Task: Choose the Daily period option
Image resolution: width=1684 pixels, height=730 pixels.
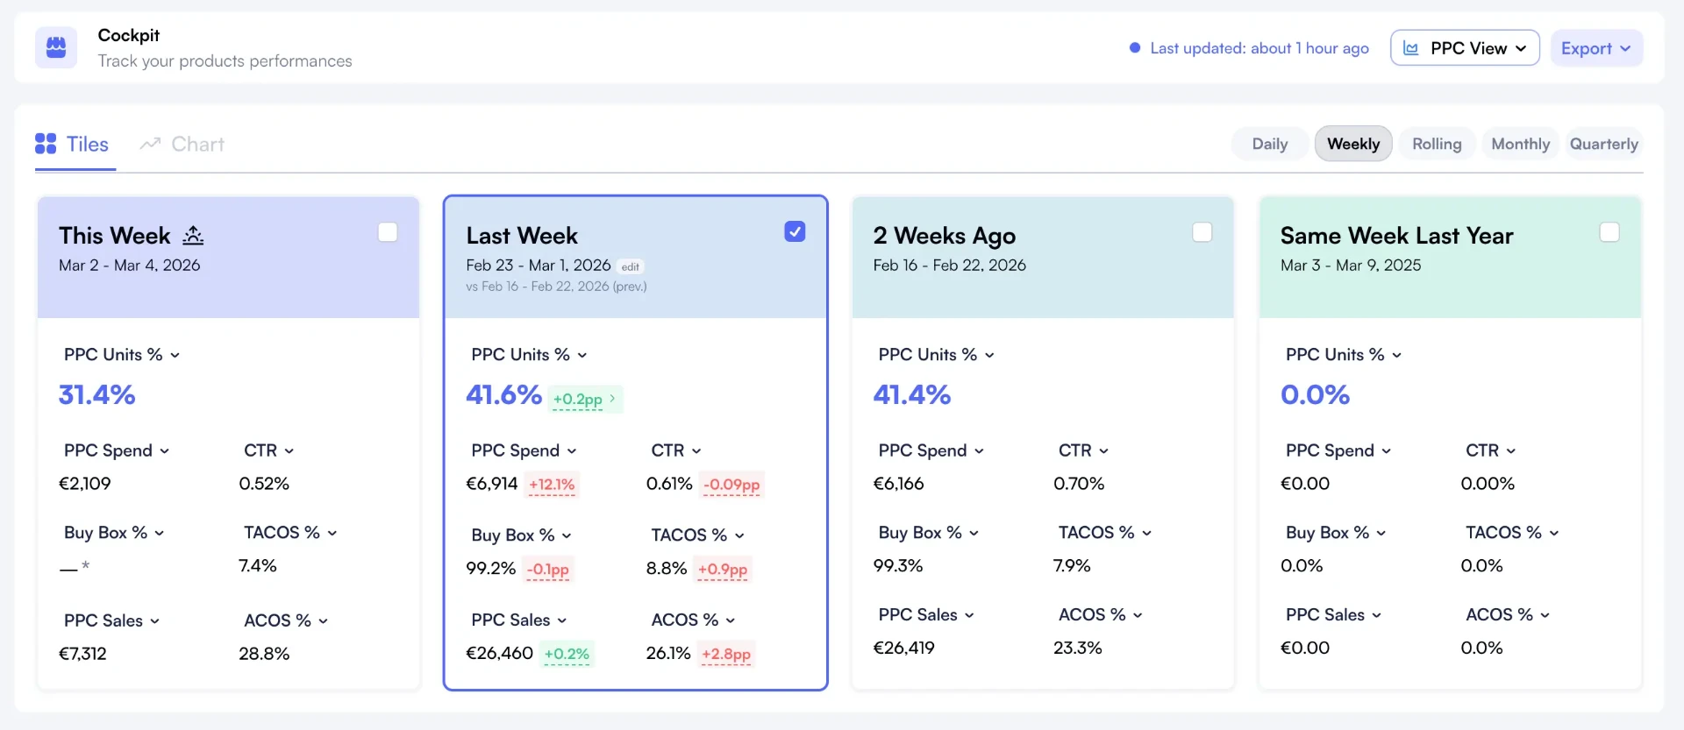Action: tap(1270, 144)
